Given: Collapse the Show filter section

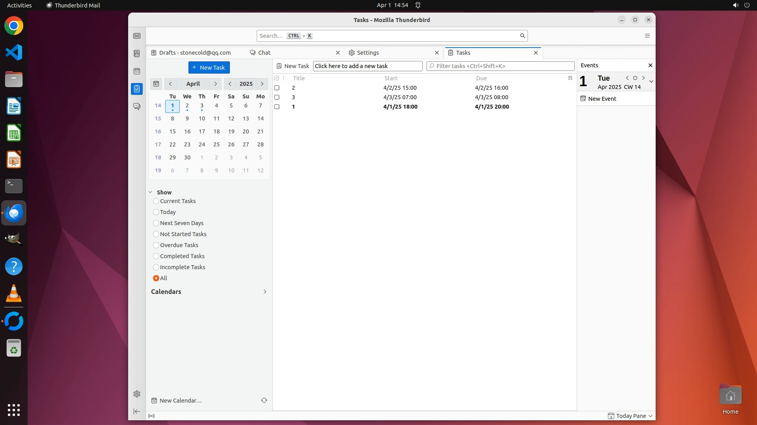Looking at the screenshot, I should click(x=151, y=192).
